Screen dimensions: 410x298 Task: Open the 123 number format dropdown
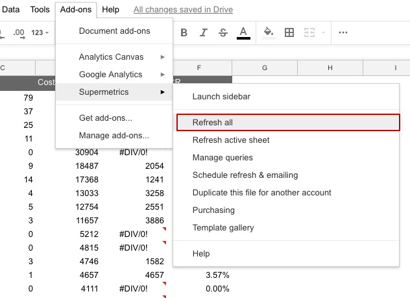40,32
